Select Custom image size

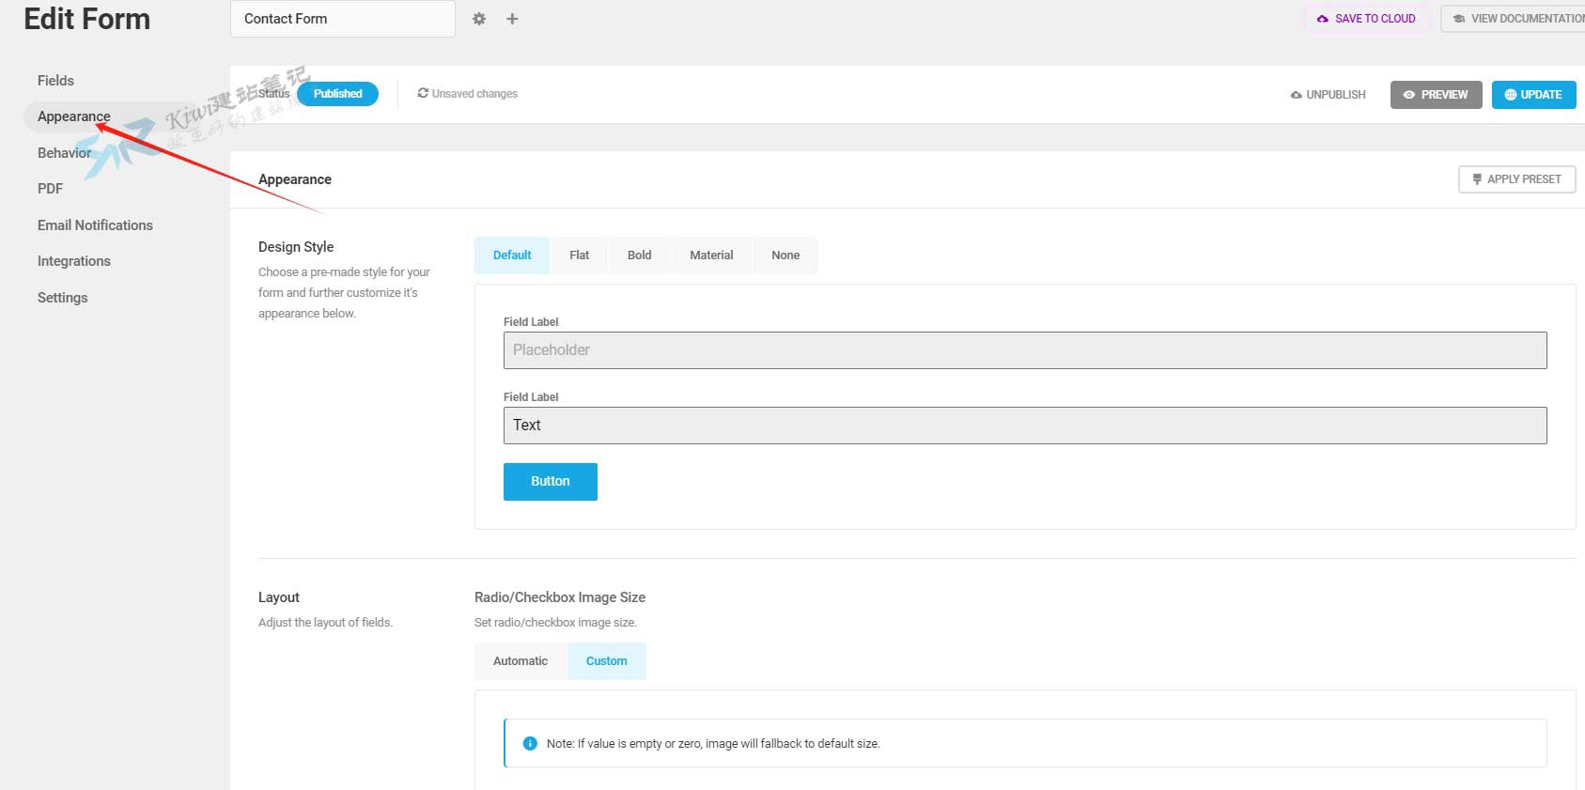[x=607, y=661]
